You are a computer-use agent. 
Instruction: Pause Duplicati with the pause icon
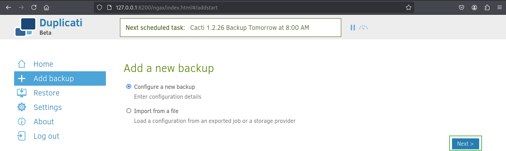pyautogui.click(x=353, y=28)
